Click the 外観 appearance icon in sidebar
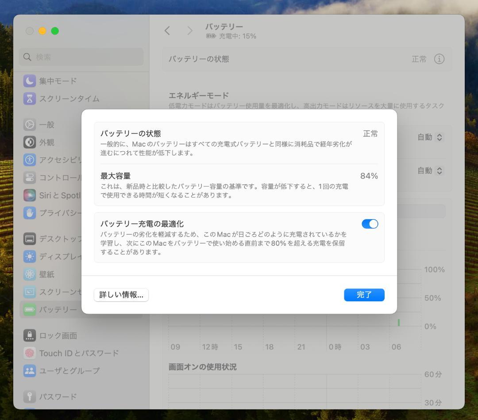Screen dimensions: 478x420 (29, 142)
